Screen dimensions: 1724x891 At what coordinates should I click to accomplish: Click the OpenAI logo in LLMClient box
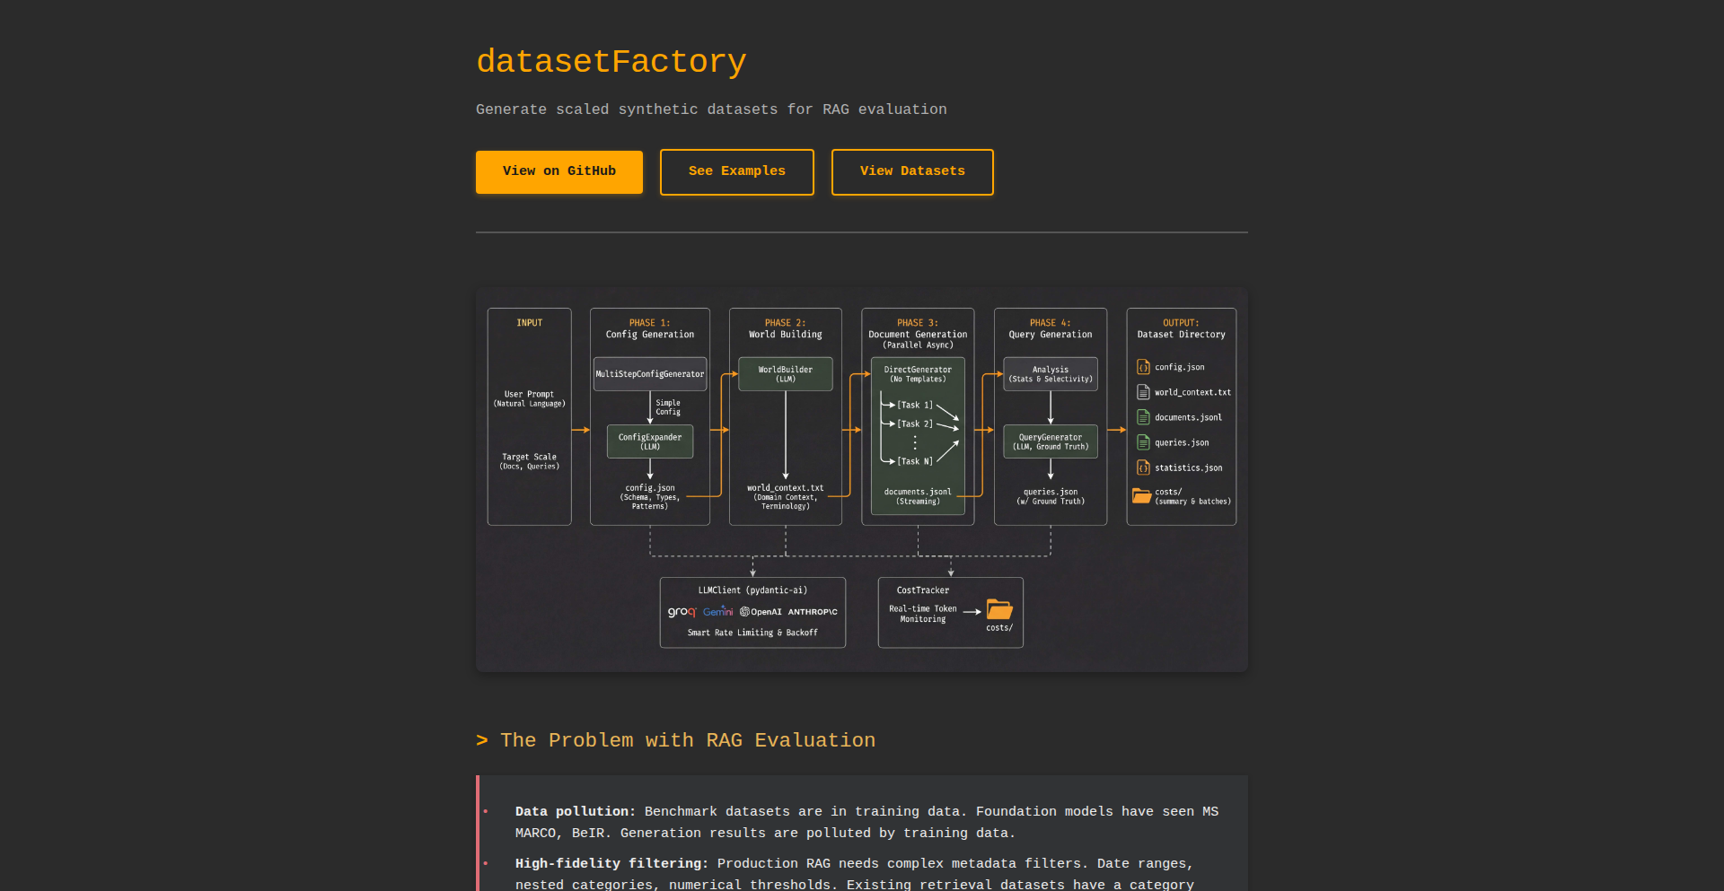(761, 612)
